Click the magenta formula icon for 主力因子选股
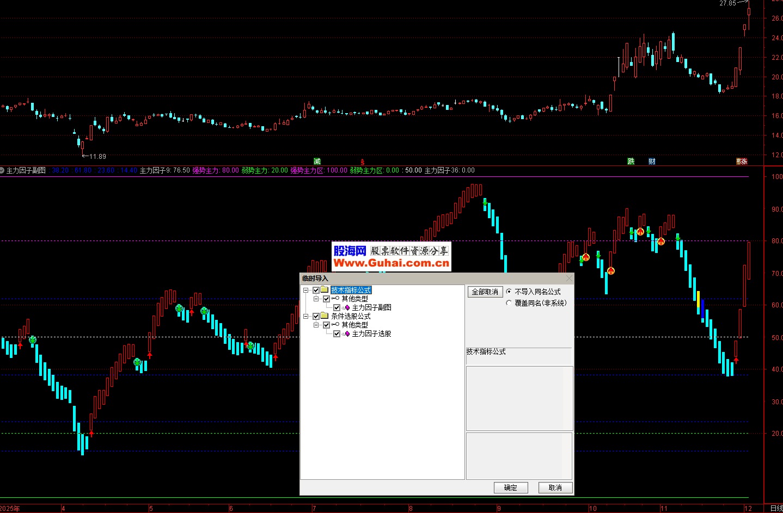This screenshot has height=513, width=783. [x=347, y=333]
